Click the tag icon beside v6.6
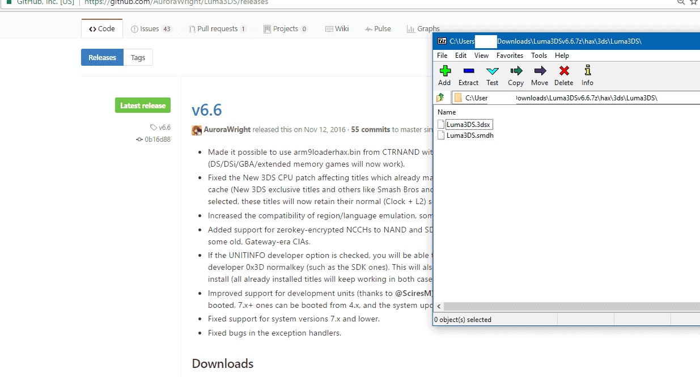The image size is (700, 377). tap(153, 128)
